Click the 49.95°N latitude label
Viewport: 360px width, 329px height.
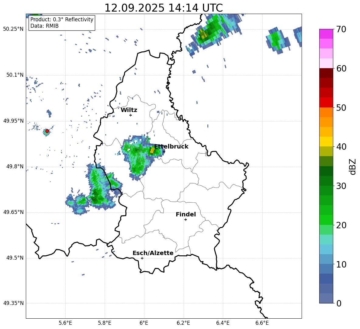click(13, 121)
